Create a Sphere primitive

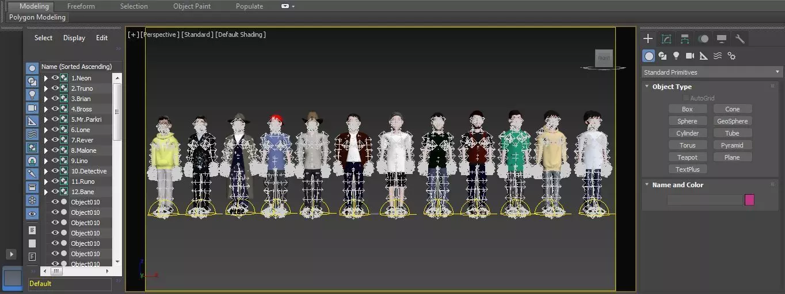[x=687, y=121]
